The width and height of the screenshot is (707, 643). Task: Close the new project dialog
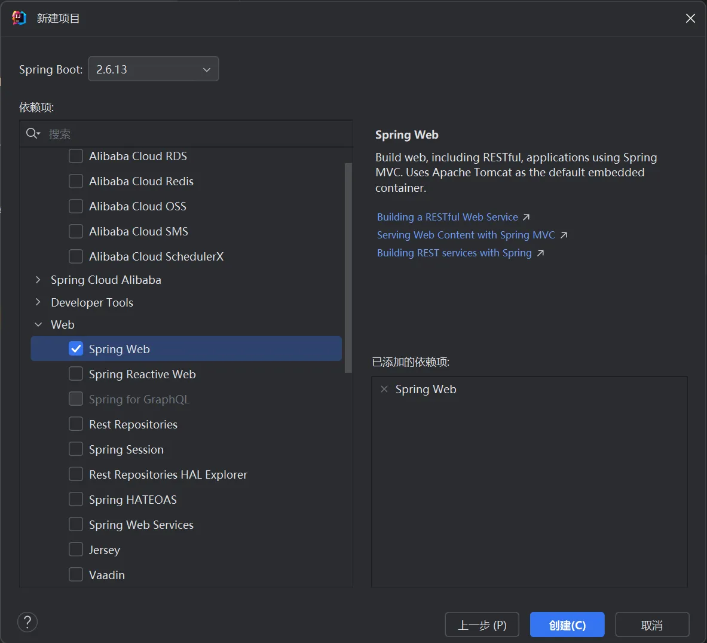point(690,19)
